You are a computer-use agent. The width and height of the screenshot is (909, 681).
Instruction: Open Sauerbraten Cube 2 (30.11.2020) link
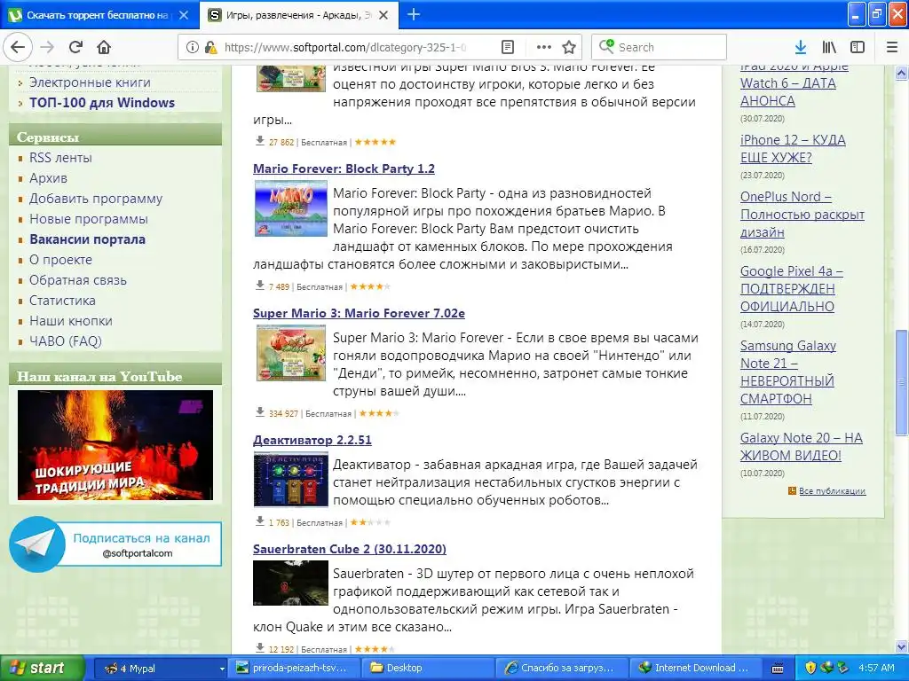[350, 549]
